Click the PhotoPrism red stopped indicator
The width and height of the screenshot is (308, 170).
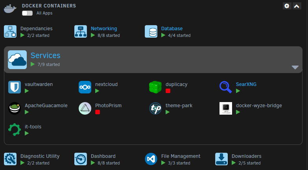[x=98, y=112]
